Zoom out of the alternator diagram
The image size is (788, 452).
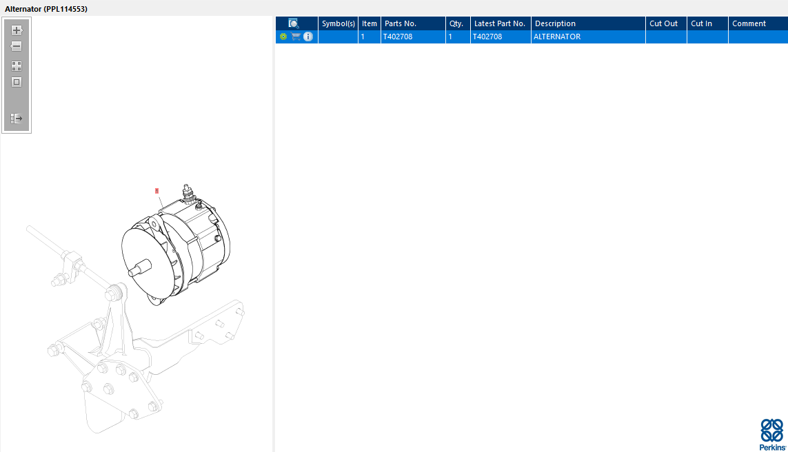point(17,47)
